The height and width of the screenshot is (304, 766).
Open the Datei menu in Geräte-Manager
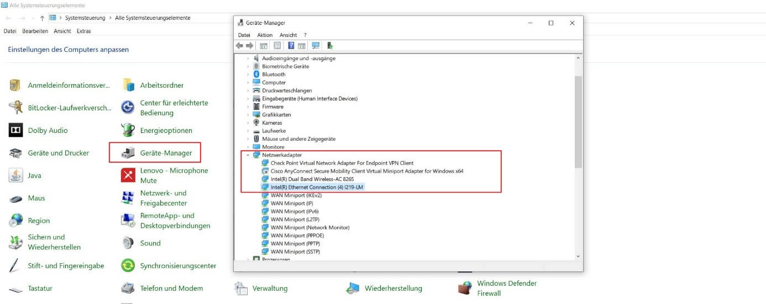coord(244,35)
